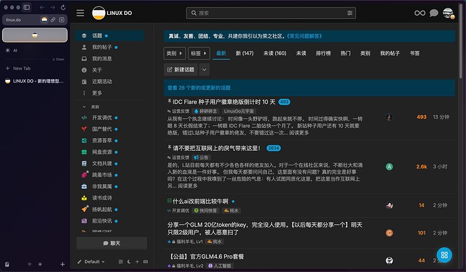The image size is (466, 272).
Task: Open the 类别 filter dropdown
Action: (x=174, y=53)
